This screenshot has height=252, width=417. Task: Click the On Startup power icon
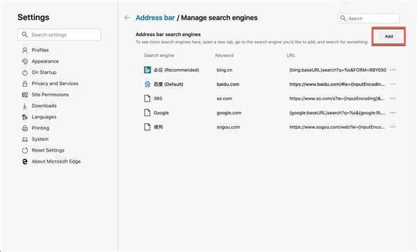[x=25, y=72]
